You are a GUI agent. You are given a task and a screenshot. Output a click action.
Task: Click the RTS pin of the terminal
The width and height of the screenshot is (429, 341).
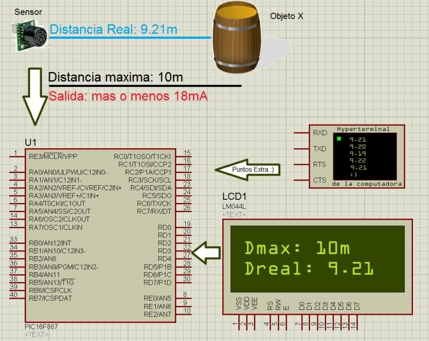[319, 164]
